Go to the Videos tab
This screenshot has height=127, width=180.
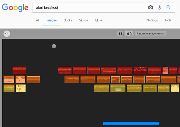[x=84, y=20]
